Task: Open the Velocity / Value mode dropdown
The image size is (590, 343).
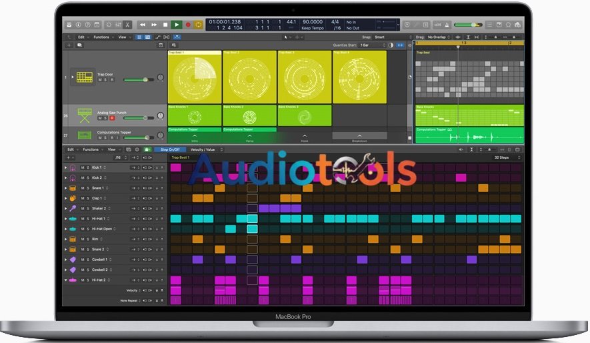Action: click(x=205, y=149)
